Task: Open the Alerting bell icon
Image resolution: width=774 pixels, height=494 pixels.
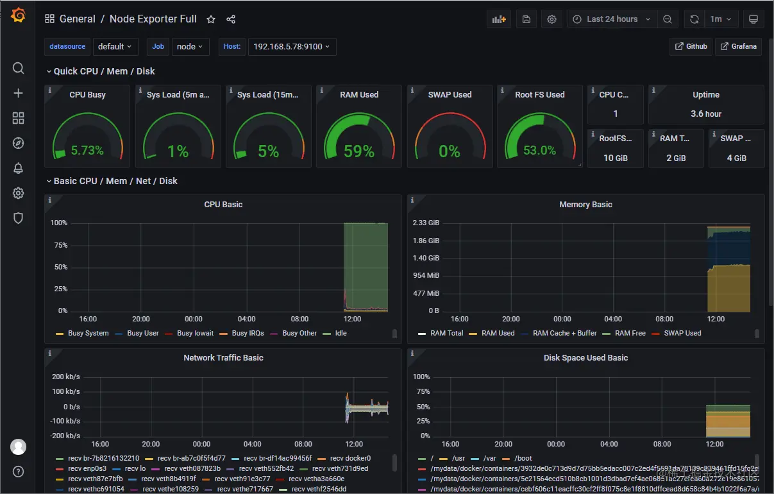Action: (x=18, y=168)
